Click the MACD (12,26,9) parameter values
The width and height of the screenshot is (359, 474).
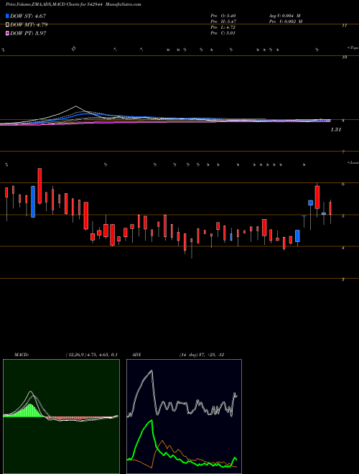point(91,355)
